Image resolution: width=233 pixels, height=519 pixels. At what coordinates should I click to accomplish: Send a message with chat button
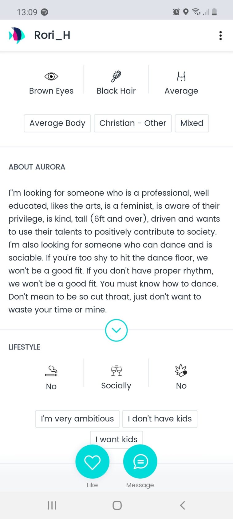tap(140, 462)
